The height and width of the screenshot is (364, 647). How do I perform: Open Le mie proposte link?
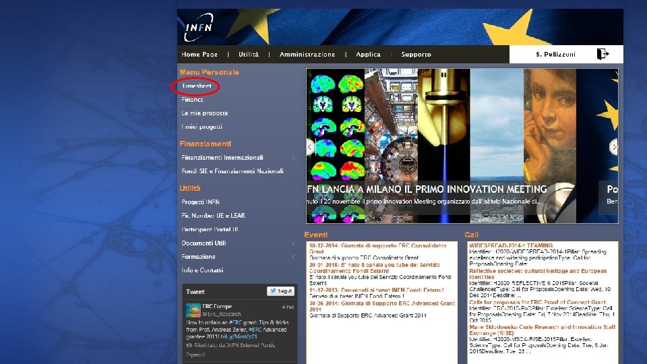coord(205,113)
